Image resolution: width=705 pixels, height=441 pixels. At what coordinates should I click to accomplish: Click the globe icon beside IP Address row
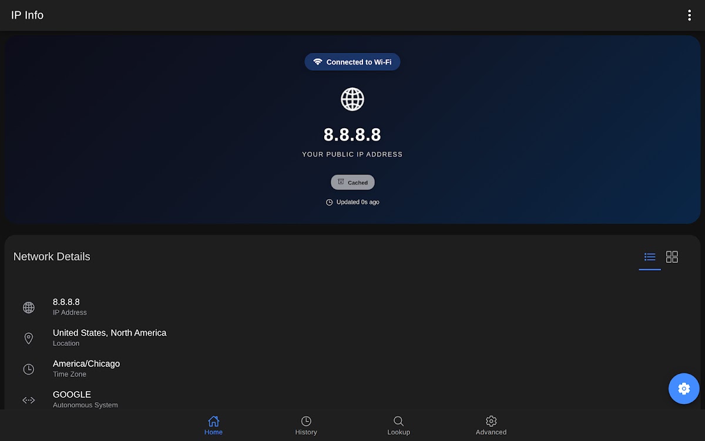[x=28, y=308]
